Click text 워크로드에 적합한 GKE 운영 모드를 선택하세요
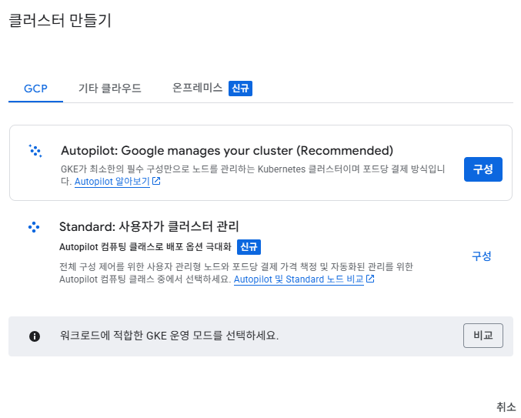 [x=169, y=336]
